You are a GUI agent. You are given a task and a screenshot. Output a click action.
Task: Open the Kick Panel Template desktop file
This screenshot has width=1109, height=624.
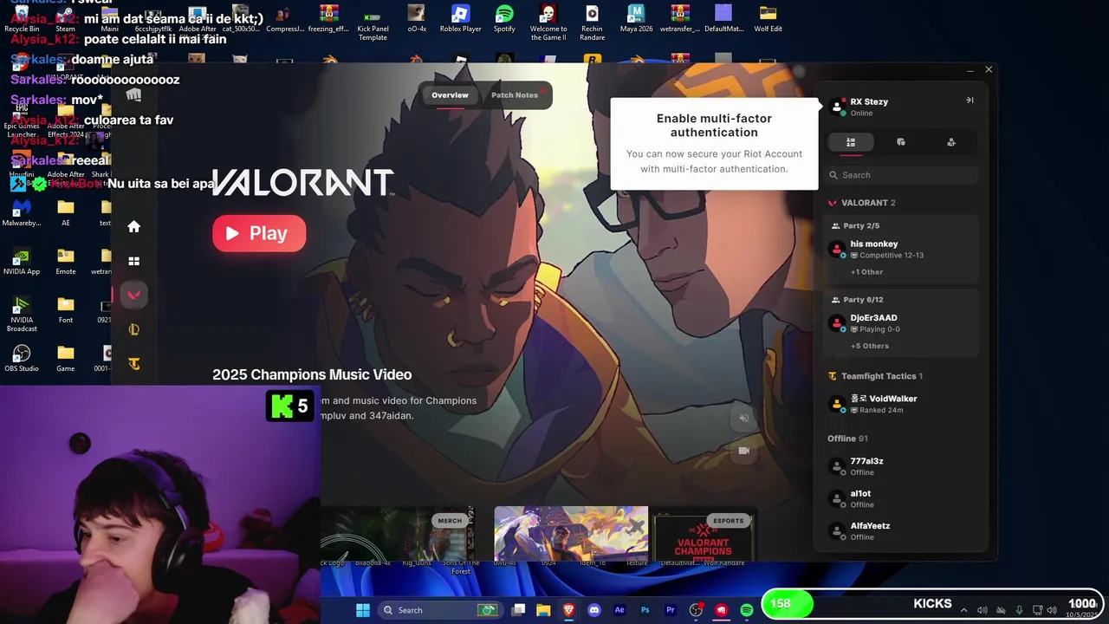coord(373,23)
